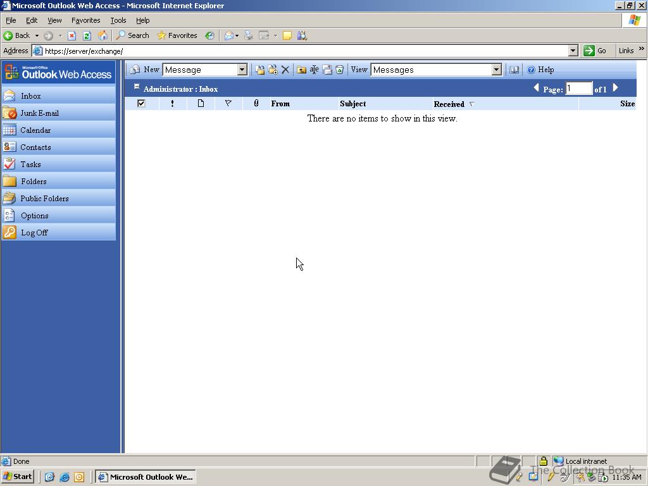Viewport: 648px width, 486px height.
Task: Browse Public Folders
Action: point(58,198)
